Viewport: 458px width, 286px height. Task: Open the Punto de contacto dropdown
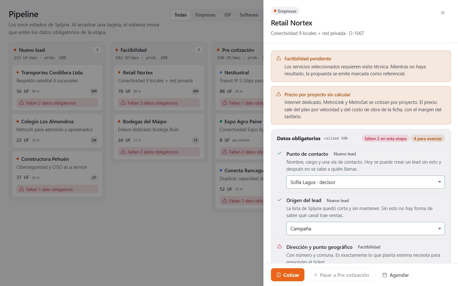click(365, 182)
